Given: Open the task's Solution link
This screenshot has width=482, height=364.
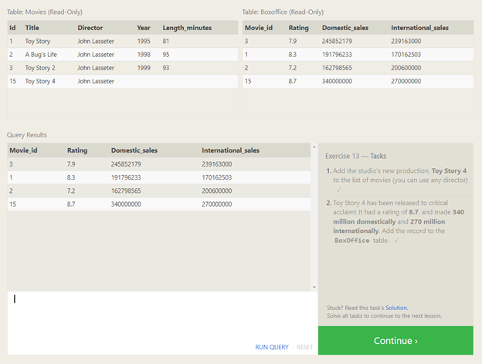Looking at the screenshot, I should 396,308.
